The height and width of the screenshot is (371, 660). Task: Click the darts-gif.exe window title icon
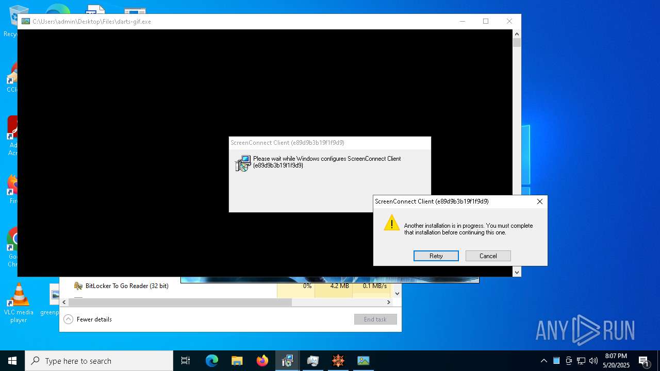click(25, 22)
